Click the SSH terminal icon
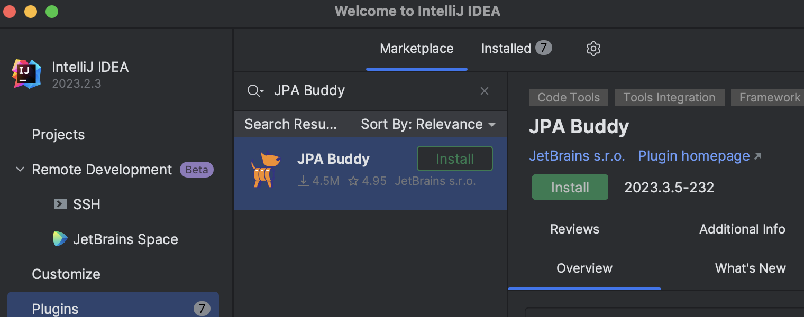The image size is (804, 317). coord(60,204)
